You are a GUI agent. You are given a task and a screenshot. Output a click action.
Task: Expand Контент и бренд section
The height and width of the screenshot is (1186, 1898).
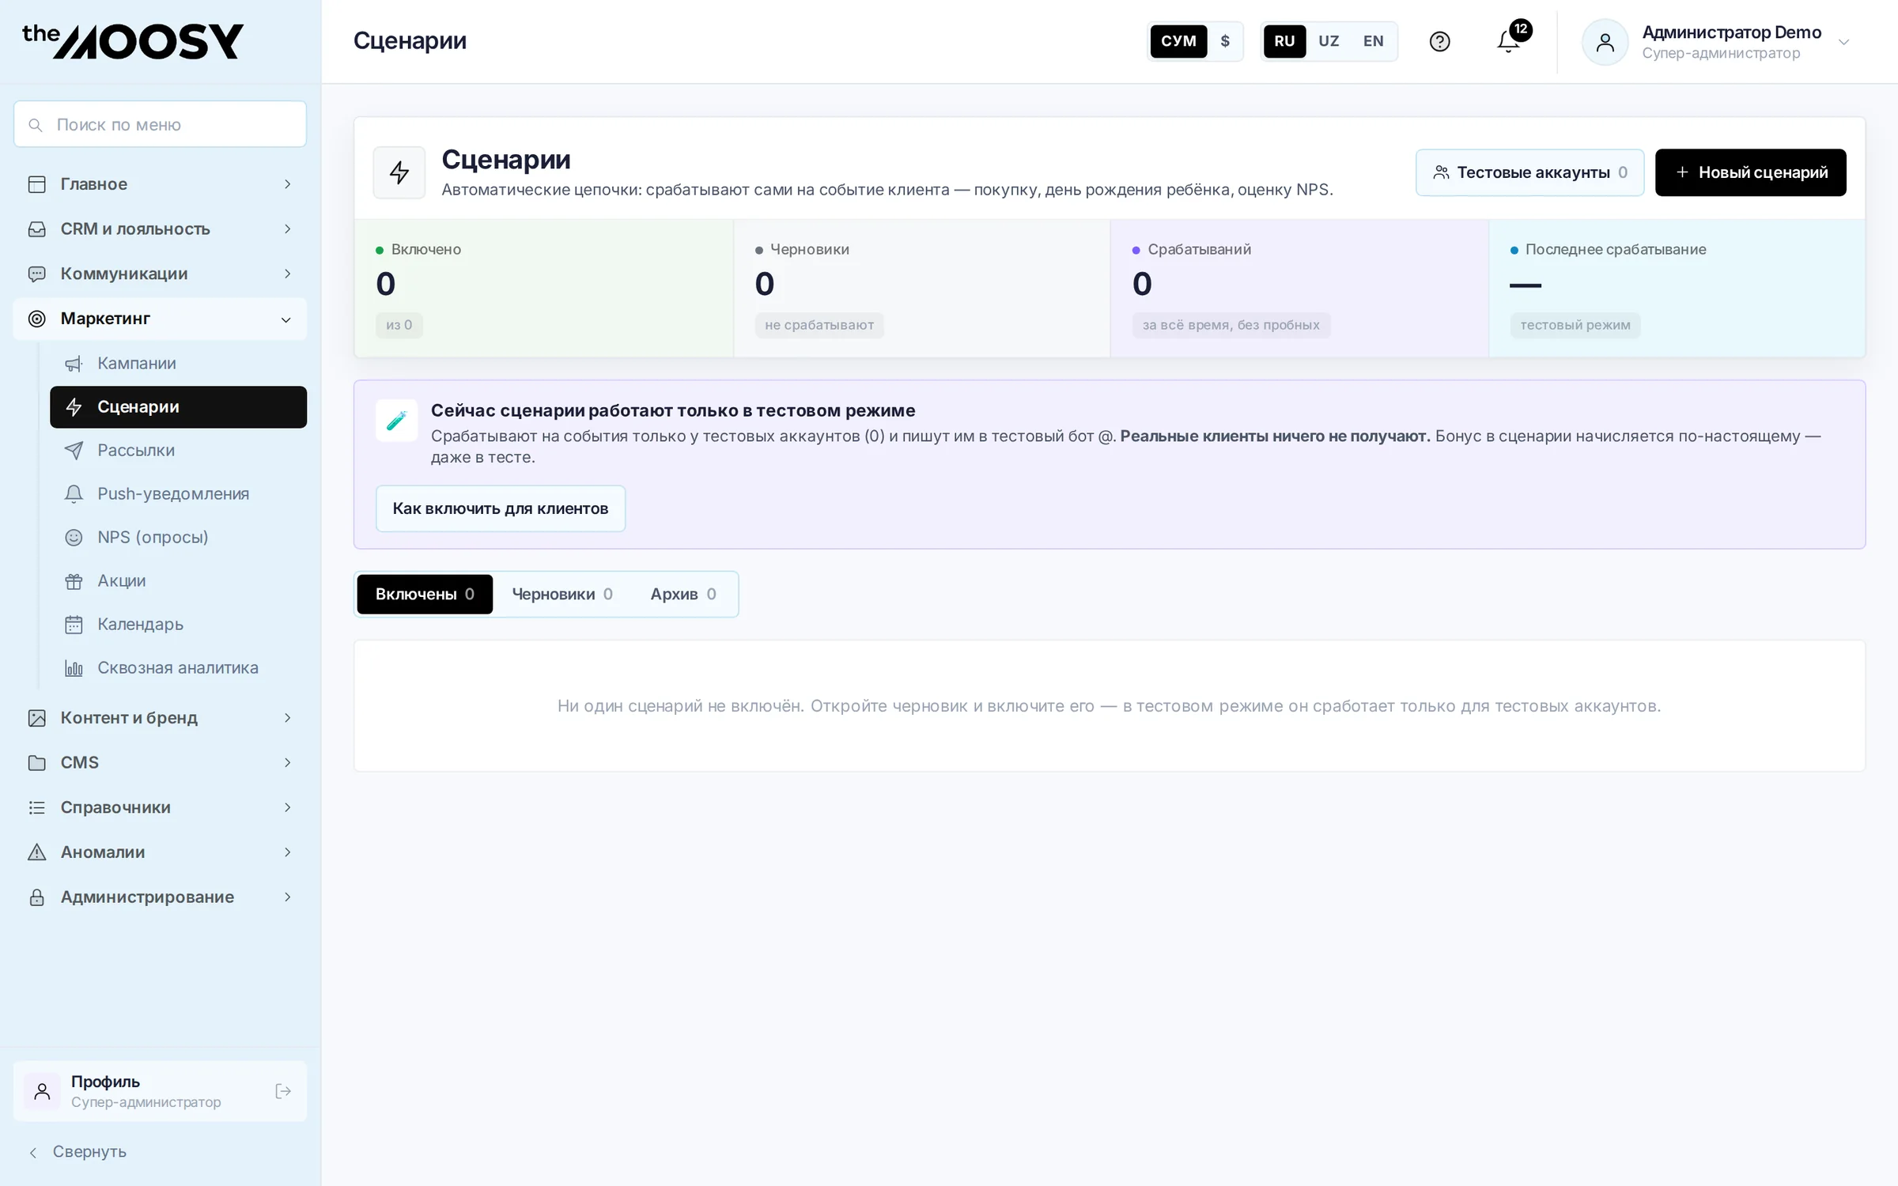point(160,718)
